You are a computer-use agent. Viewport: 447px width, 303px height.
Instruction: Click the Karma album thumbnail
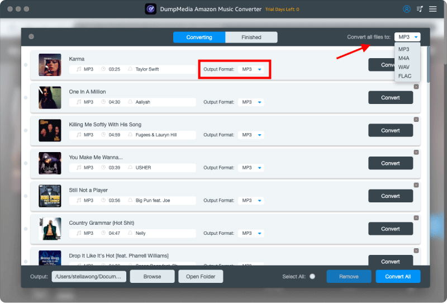pyautogui.click(x=50, y=65)
